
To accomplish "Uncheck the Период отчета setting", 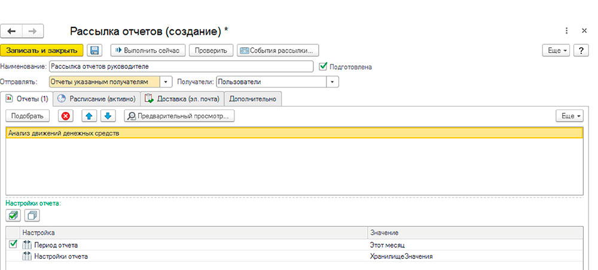I will click(13, 244).
